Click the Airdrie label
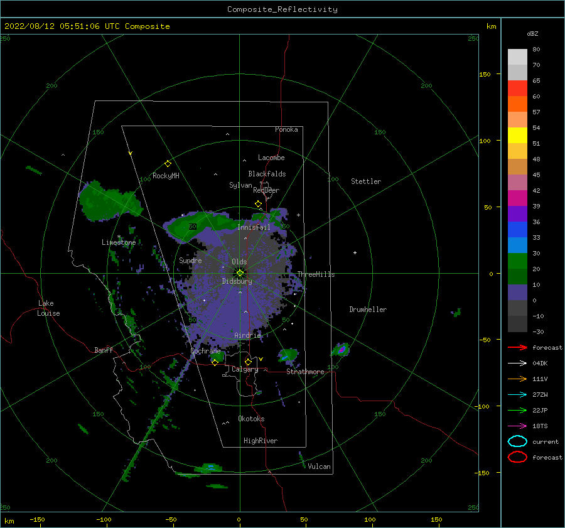 click(x=247, y=335)
